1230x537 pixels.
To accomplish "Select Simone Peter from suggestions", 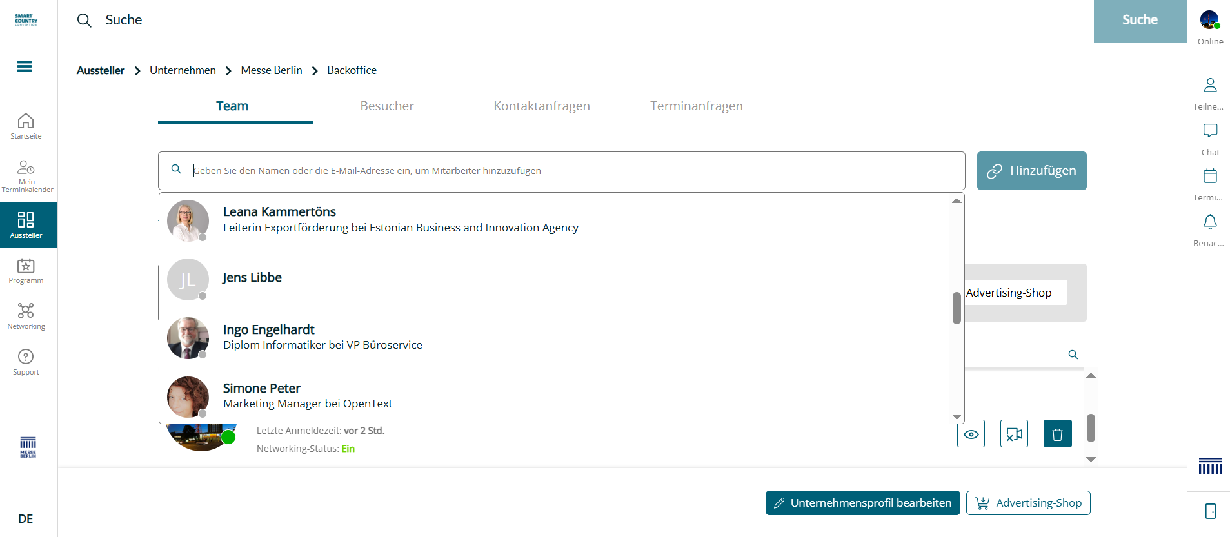I will pos(555,396).
